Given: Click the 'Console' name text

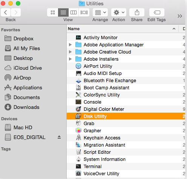Looking at the screenshot, I should click(92, 102).
